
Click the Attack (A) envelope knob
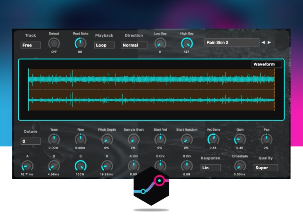tap(27, 166)
